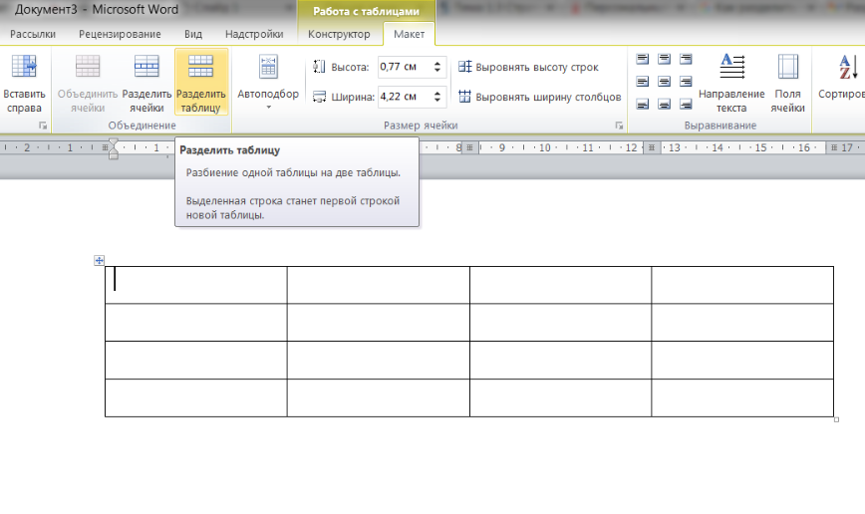Switch to the Надстройки tab
Screen dimensions: 865x514
click(x=254, y=34)
